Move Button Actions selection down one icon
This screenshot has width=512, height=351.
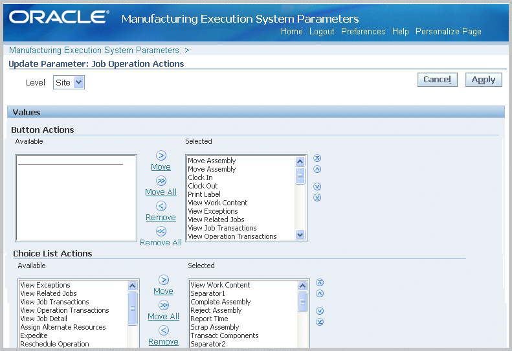(317, 187)
